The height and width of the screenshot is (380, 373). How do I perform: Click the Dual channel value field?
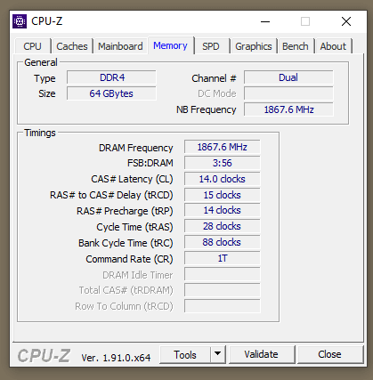click(288, 77)
